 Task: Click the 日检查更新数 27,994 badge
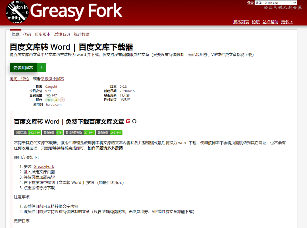(x=79, y=132)
